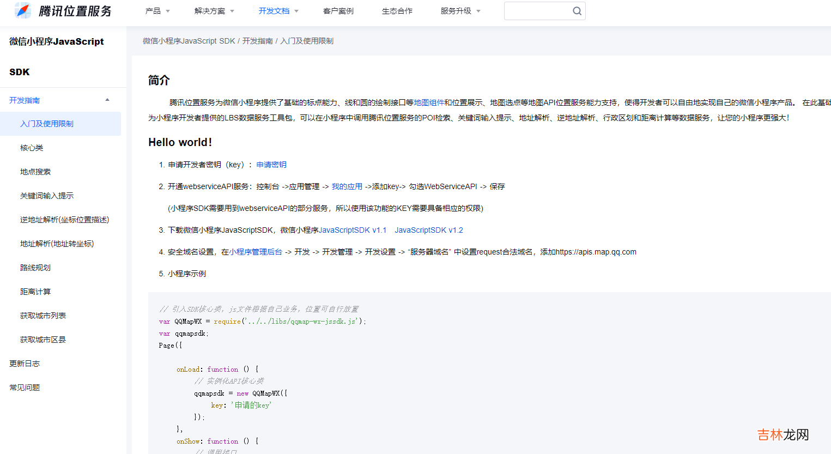Viewport: 831px width, 454px height.
Task: Click the key: '申请的key' code line
Action: point(241,405)
